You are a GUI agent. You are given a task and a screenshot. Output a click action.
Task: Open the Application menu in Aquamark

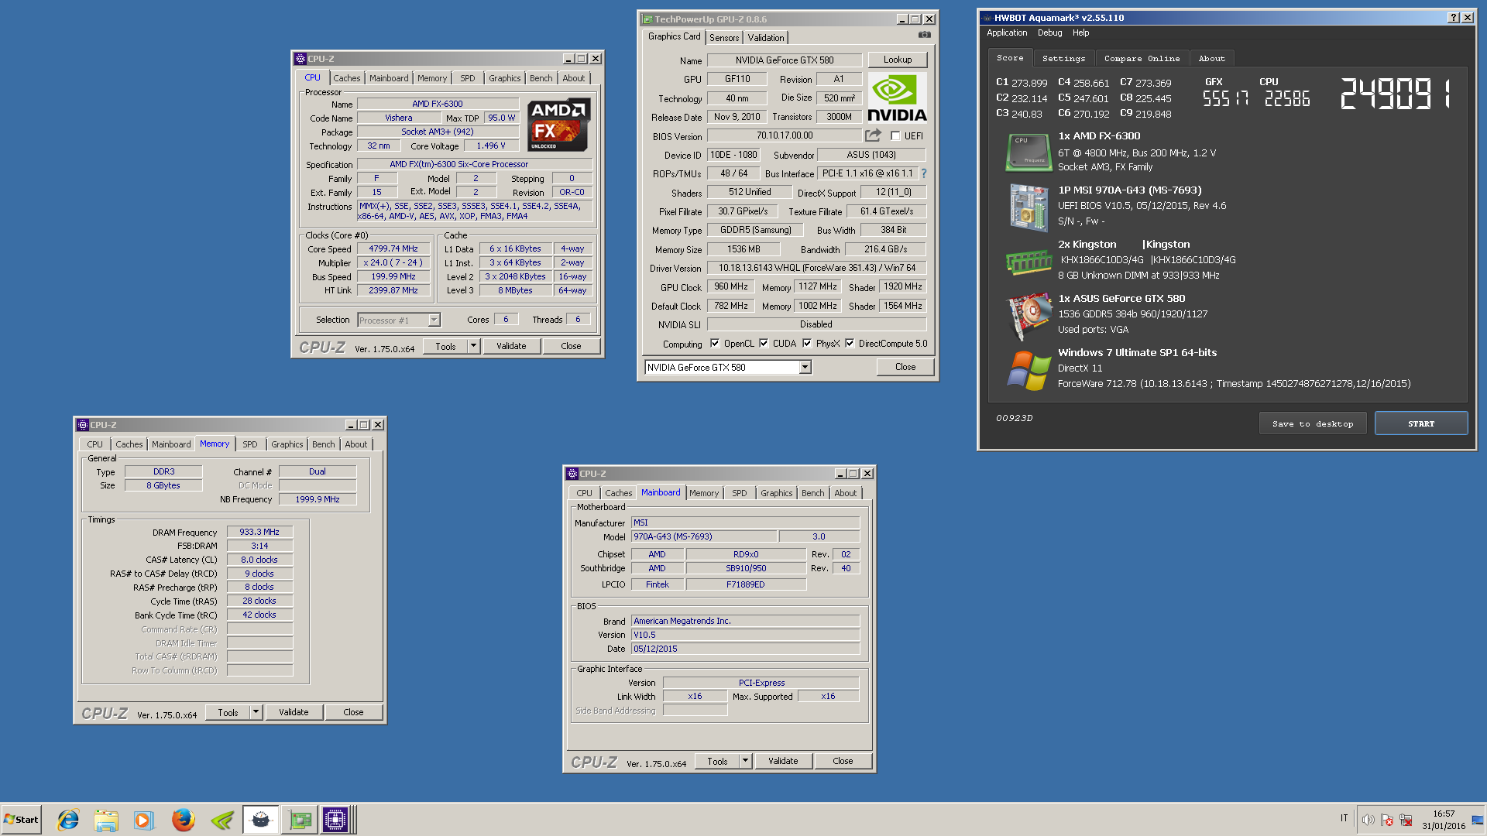[1007, 33]
